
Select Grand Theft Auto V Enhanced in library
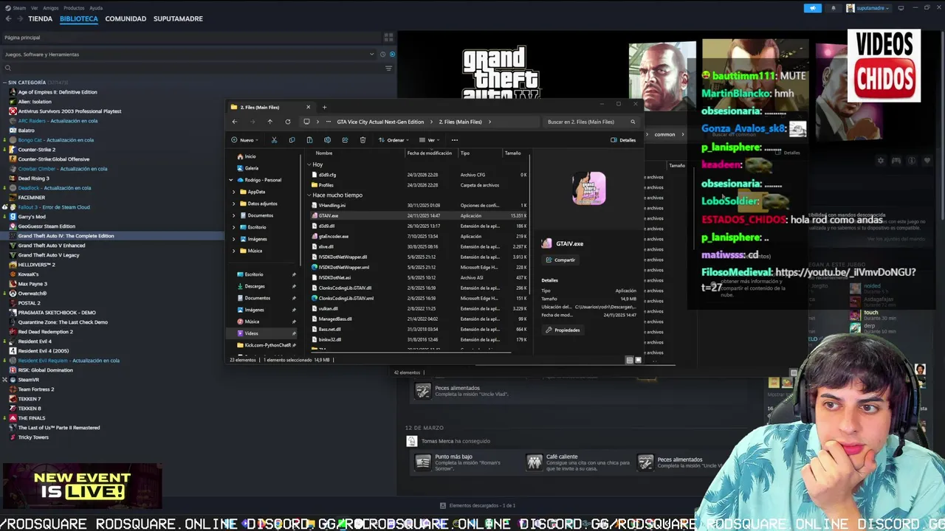point(52,246)
